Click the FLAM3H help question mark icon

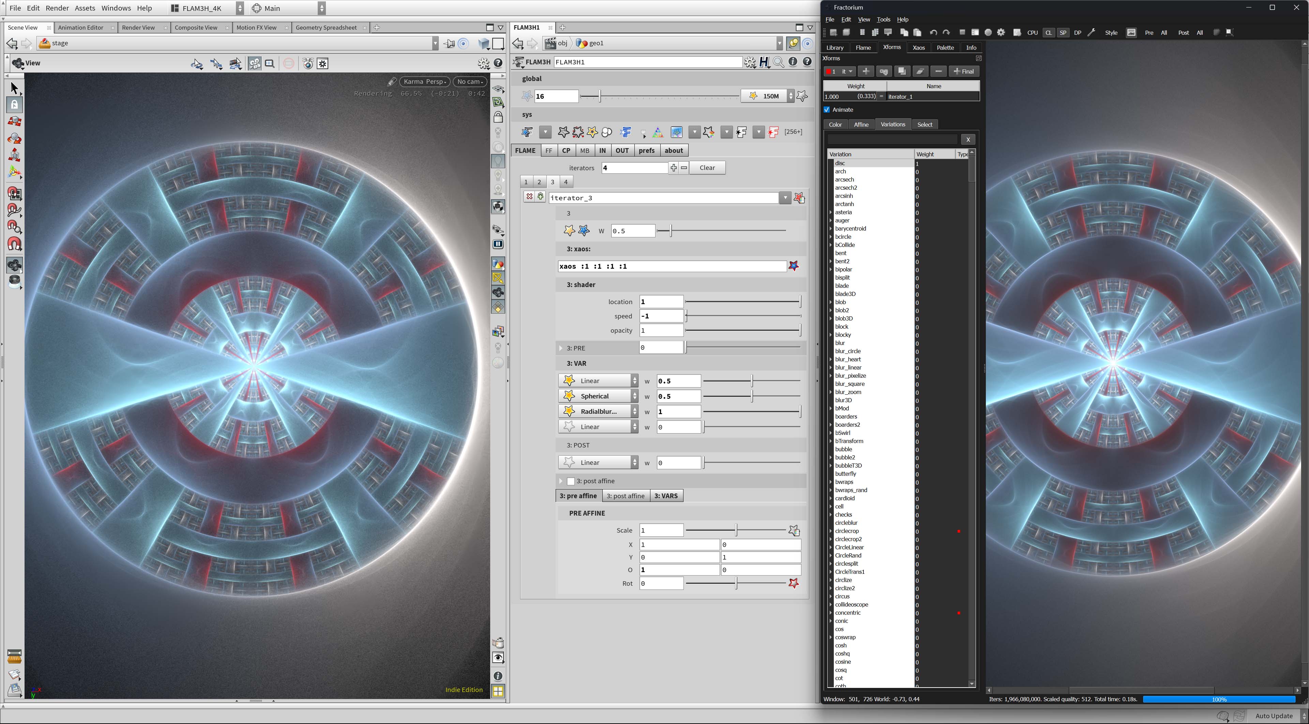[x=807, y=62]
